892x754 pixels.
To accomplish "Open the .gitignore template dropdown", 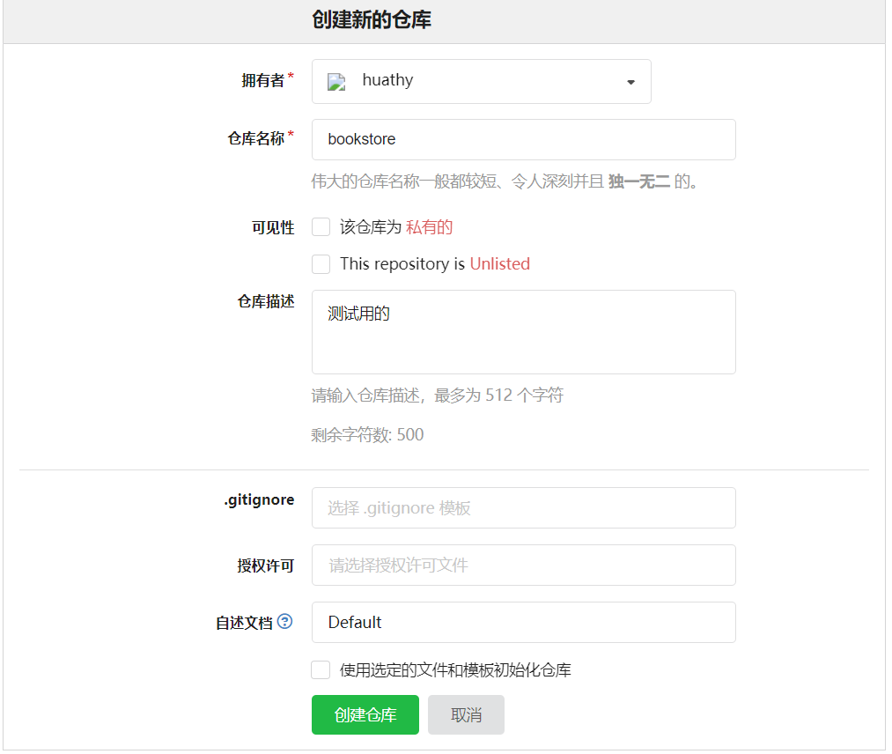I will 523,507.
